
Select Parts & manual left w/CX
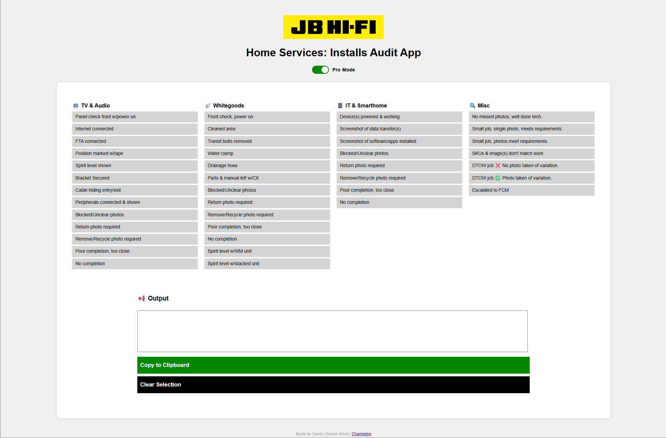click(x=267, y=178)
